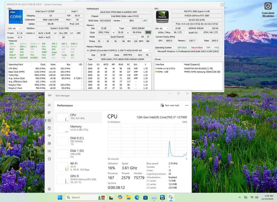Viewport: 277px width, 202px height.
Task: Expand the GPU #0 selector in HWiNFO
Action: 162,28
